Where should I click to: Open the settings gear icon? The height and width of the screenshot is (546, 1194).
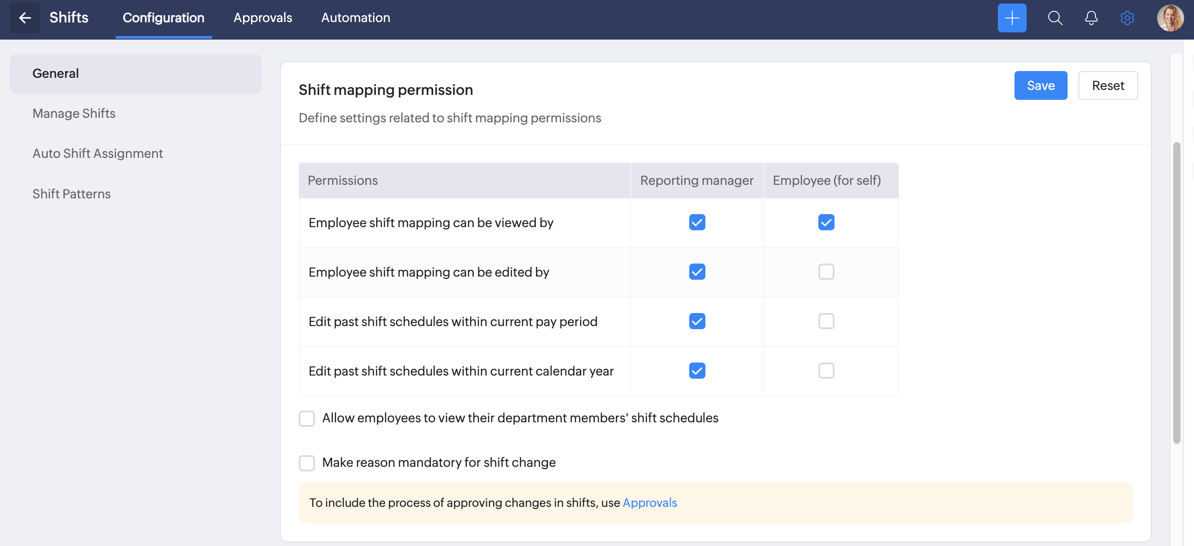(1127, 18)
